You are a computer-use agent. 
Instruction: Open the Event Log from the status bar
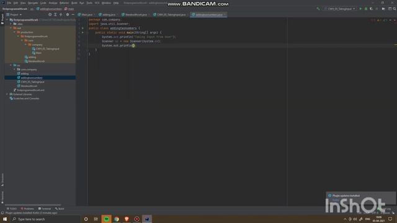[x=385, y=209]
